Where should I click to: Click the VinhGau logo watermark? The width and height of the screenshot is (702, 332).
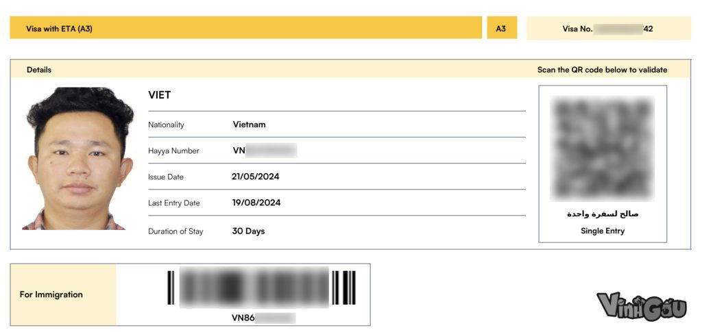coord(641,305)
